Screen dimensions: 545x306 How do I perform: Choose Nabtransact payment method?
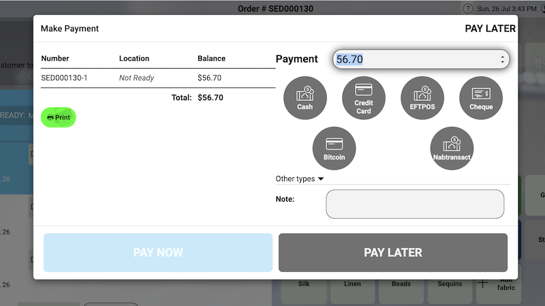[x=452, y=149]
